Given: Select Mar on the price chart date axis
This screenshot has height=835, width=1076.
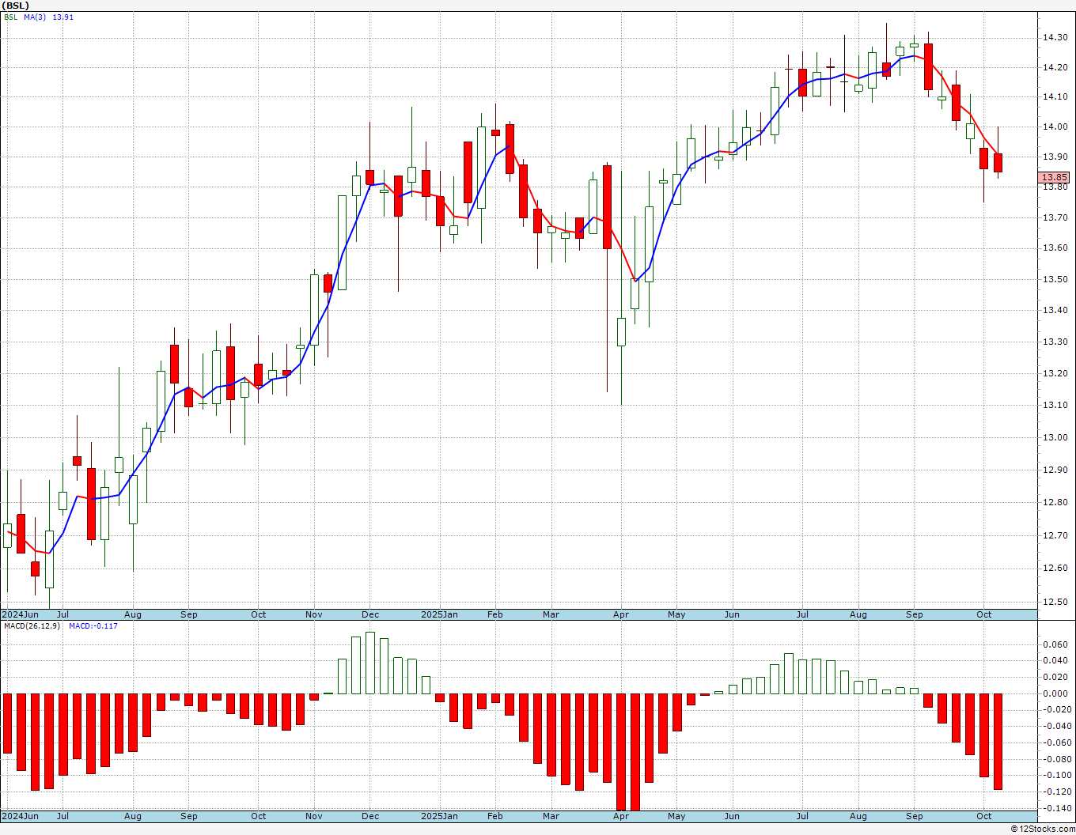Looking at the screenshot, I should (x=551, y=614).
